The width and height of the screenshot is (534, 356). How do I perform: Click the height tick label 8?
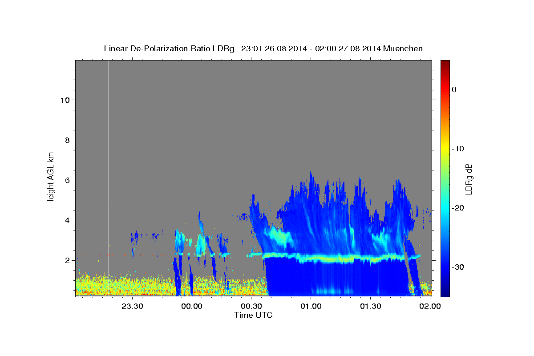pos(68,140)
